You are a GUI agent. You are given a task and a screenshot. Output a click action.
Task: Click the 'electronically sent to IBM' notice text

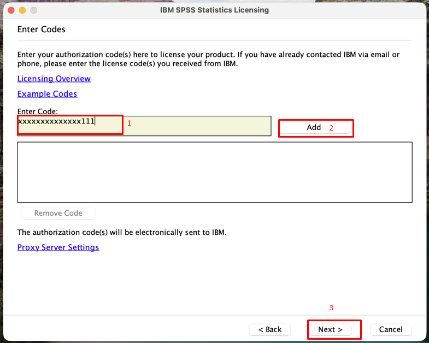(121, 232)
